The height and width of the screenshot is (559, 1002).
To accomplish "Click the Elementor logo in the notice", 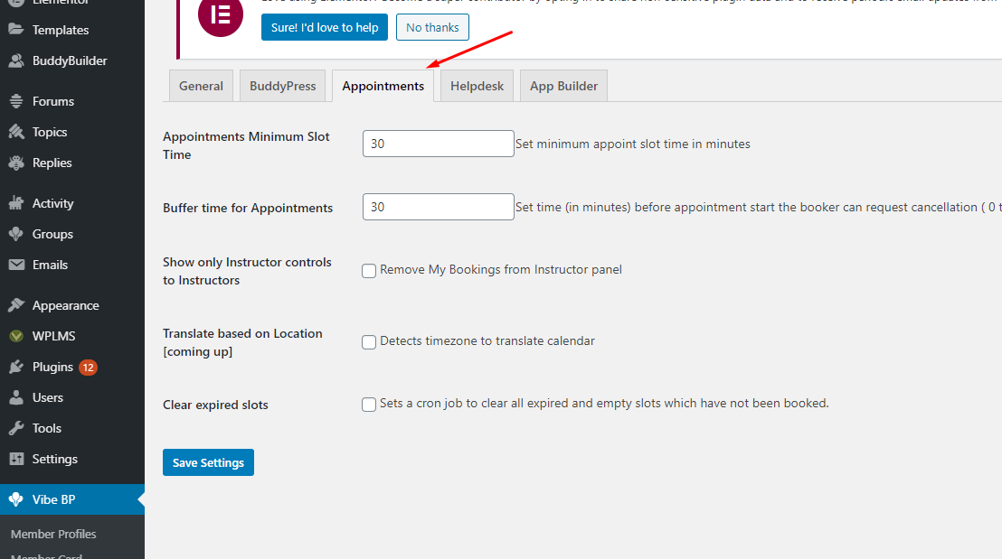I will point(221,15).
